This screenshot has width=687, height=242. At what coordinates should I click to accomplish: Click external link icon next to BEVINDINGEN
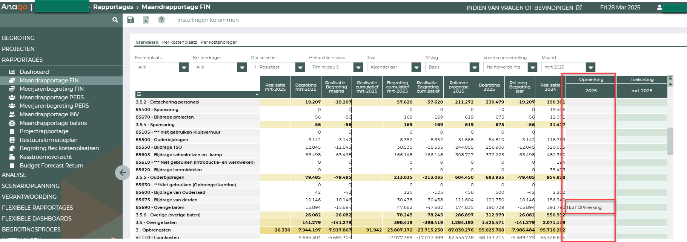[x=579, y=8]
